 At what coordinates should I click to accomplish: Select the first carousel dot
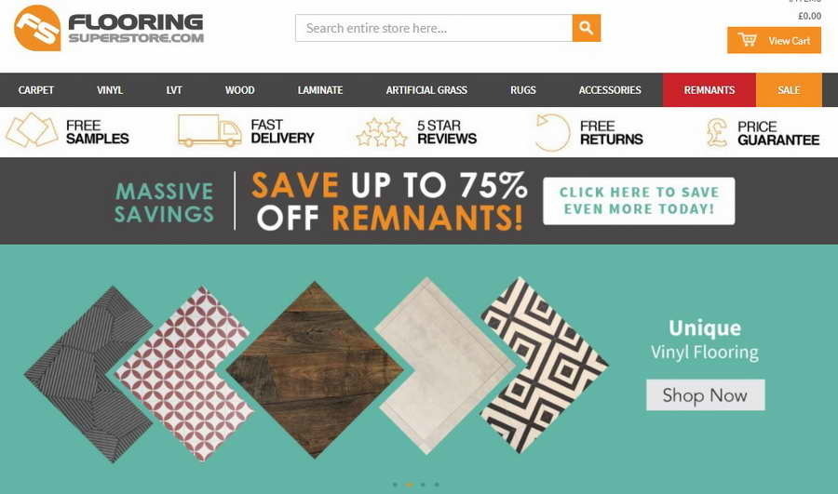pos(395,485)
